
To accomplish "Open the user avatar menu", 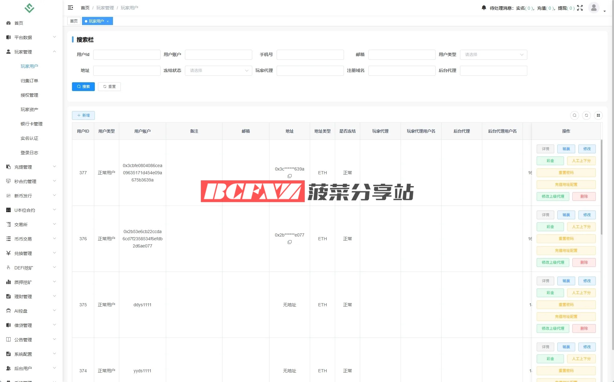I will (594, 8).
